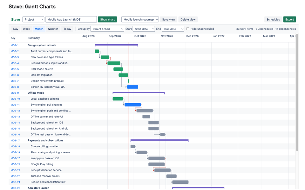Switch timeline to Quarter view

(53, 29)
